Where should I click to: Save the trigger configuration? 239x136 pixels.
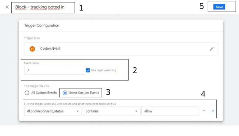point(219,7)
